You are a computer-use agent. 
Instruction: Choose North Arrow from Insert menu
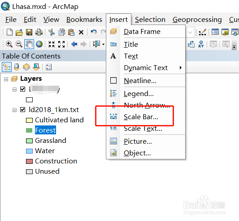pyautogui.click(x=146, y=105)
